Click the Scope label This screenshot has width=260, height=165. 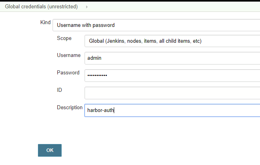click(64, 38)
